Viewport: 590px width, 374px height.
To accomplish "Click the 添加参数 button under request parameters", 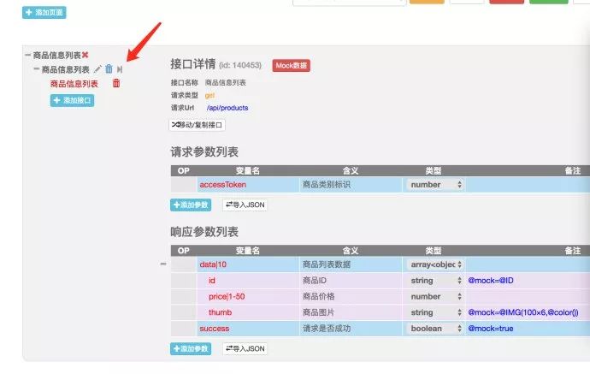I will pos(191,205).
